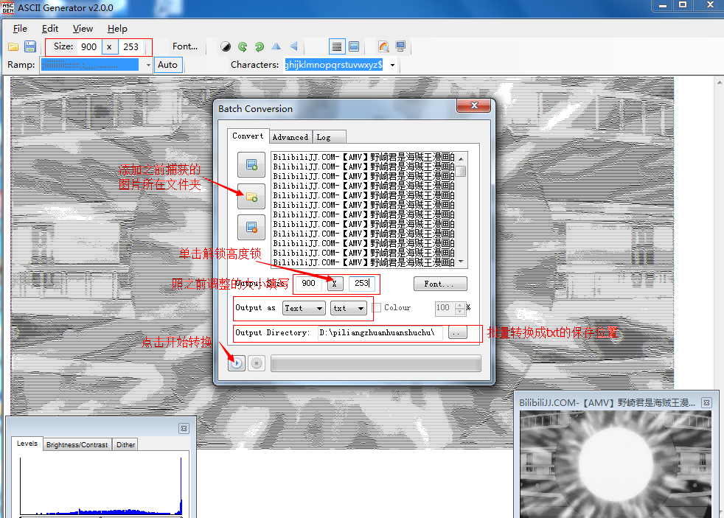
Task: Click the add folder of images button
Action: (251, 196)
